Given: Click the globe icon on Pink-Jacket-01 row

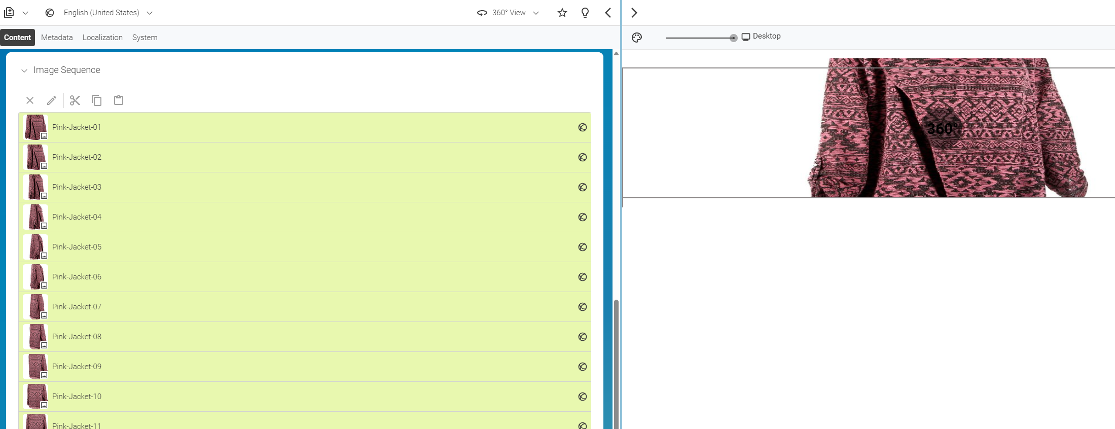Looking at the screenshot, I should [x=583, y=127].
